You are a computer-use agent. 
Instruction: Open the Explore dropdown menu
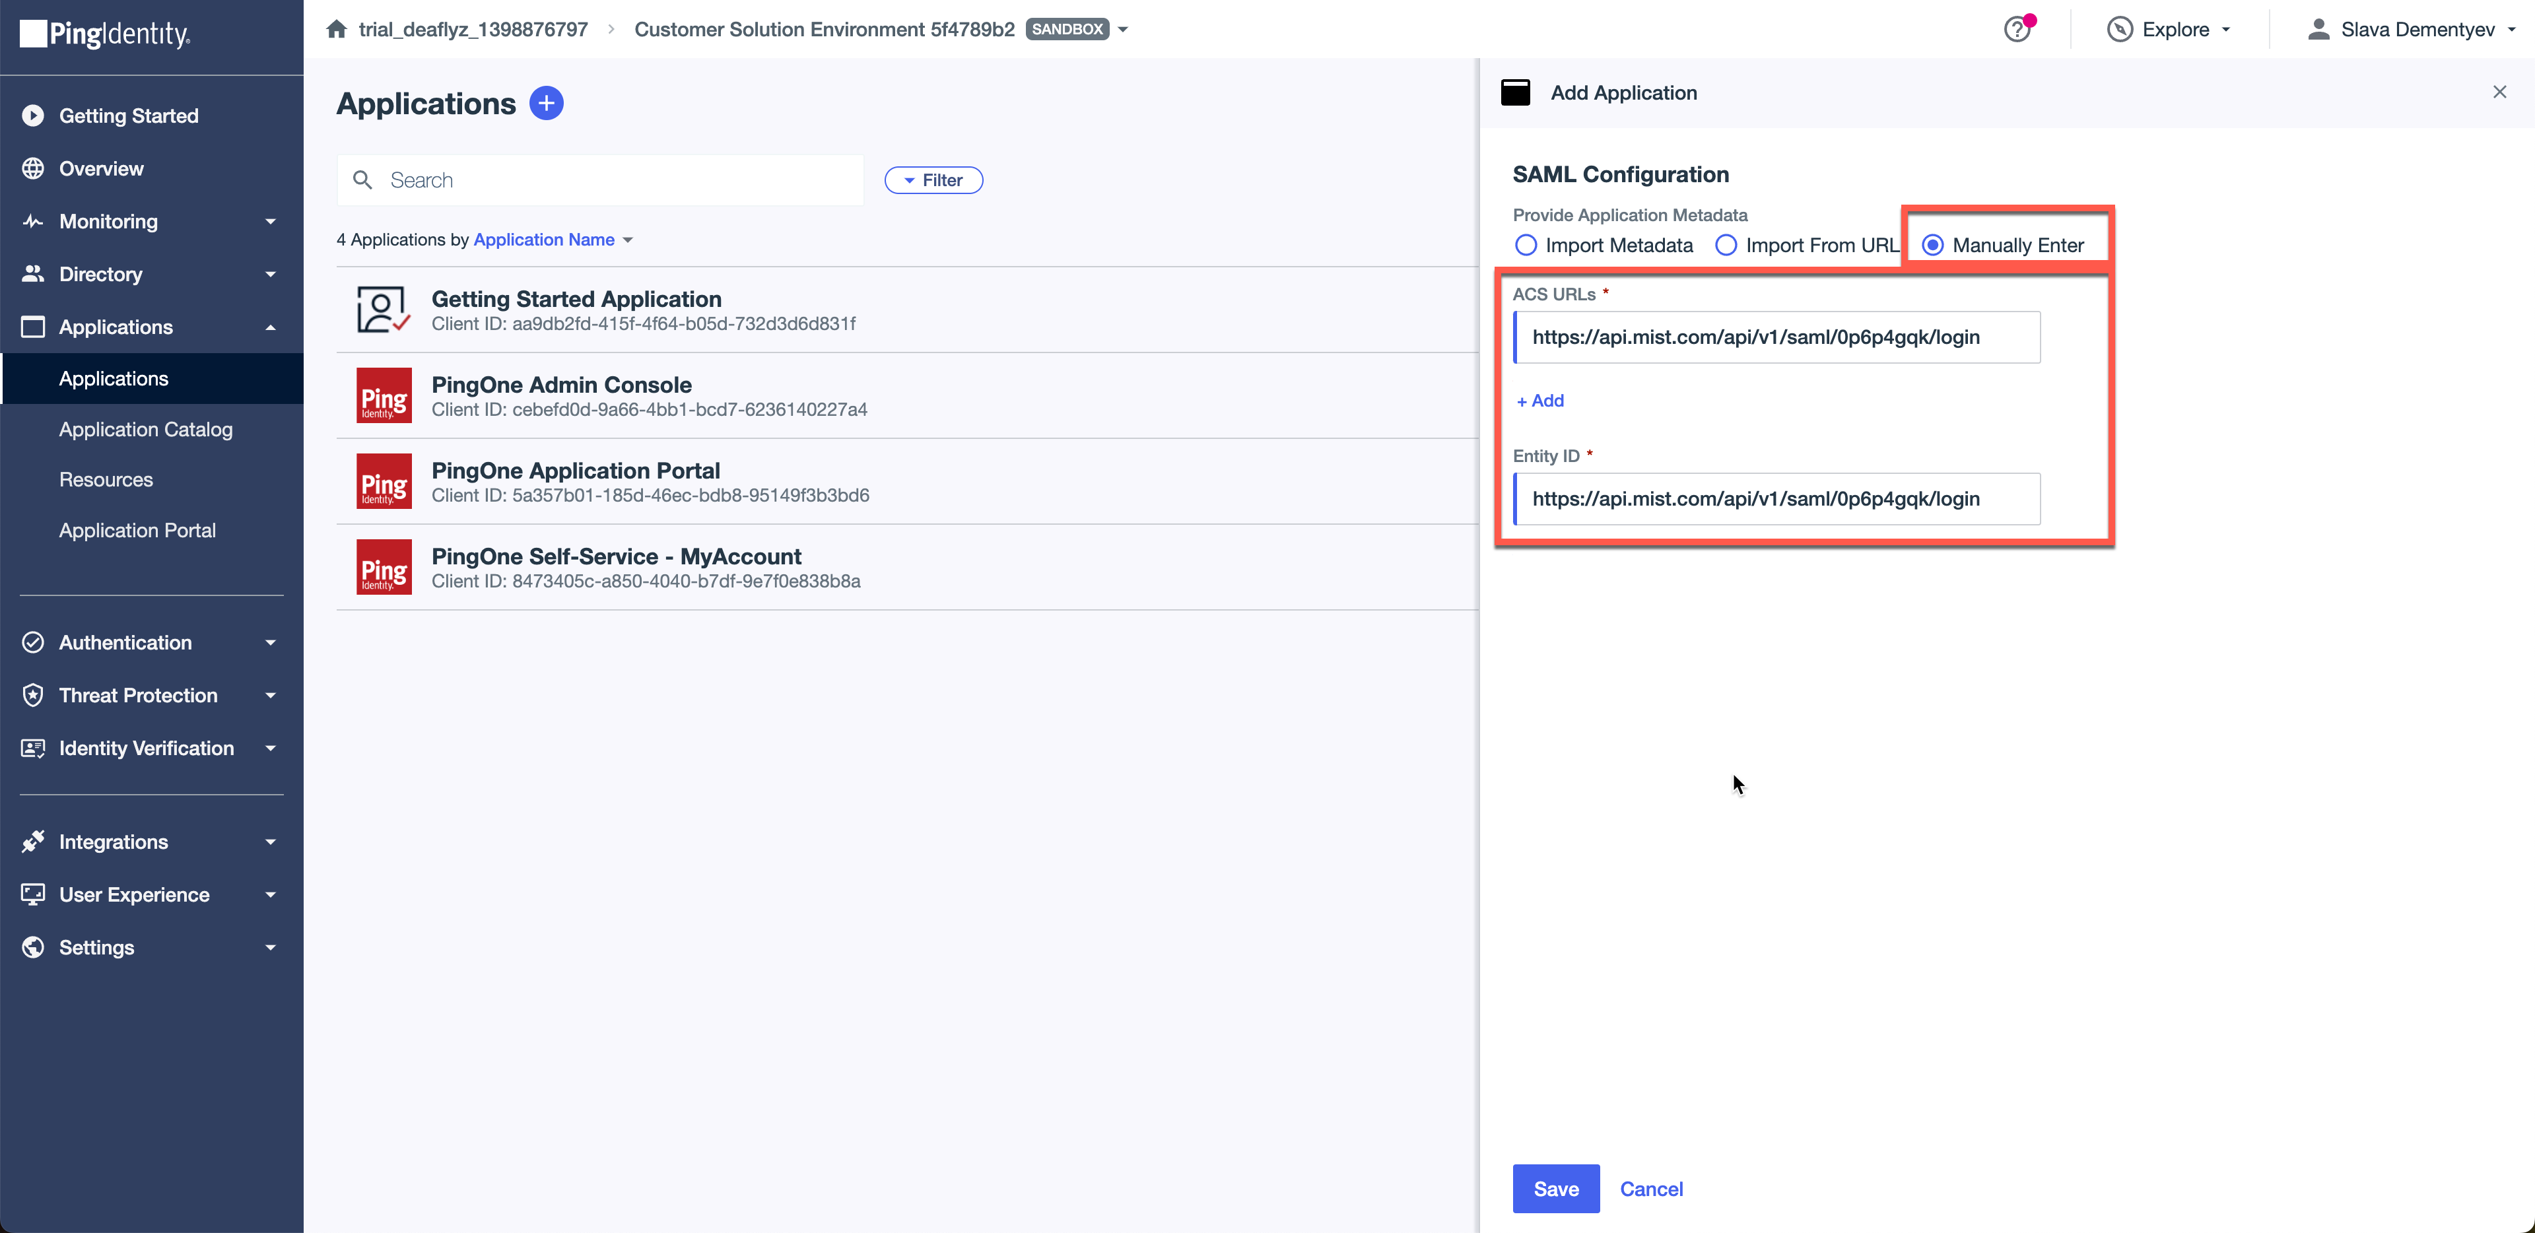[x=2169, y=30]
